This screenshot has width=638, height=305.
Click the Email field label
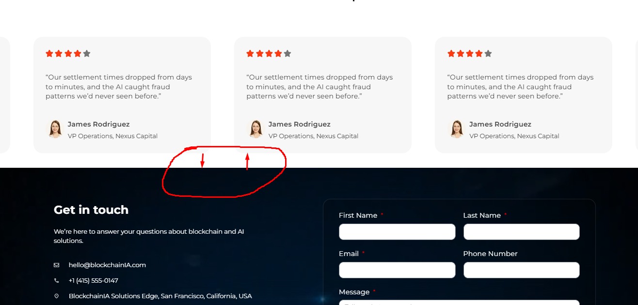[349, 254]
